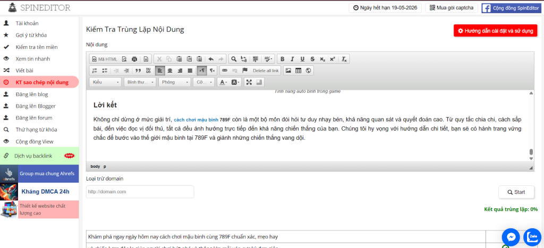Maximize the editor with the fullscreen icon
Viewport: 544px width, 248px height.
249,82
